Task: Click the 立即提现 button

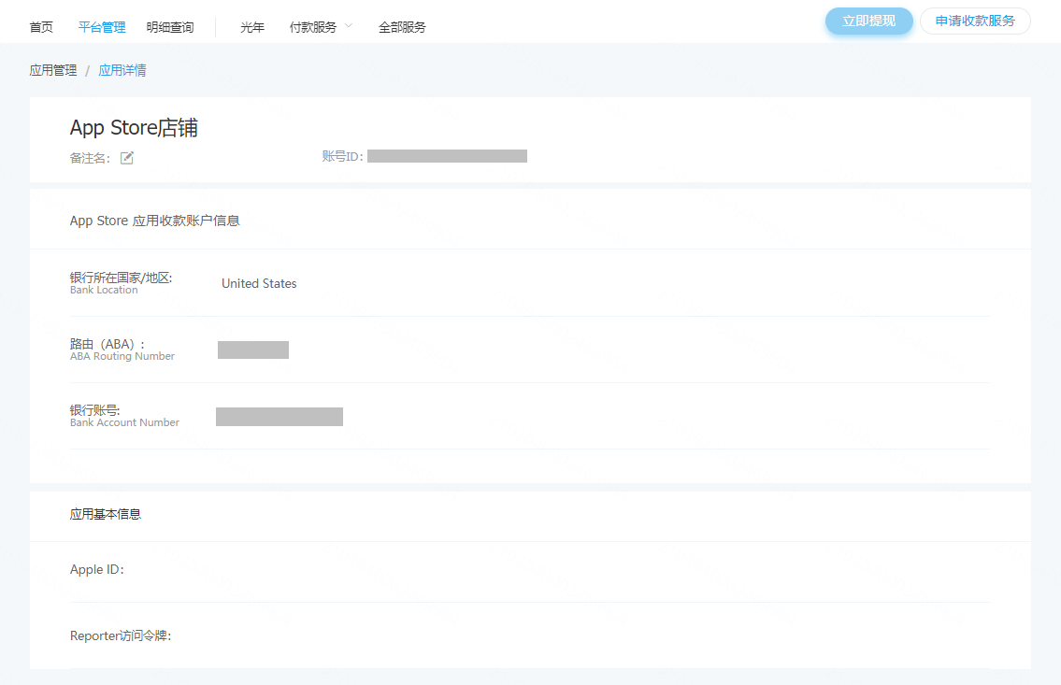Action: coord(868,21)
